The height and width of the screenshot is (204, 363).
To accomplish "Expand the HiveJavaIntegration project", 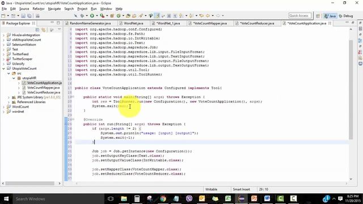I will tap(3, 35).
